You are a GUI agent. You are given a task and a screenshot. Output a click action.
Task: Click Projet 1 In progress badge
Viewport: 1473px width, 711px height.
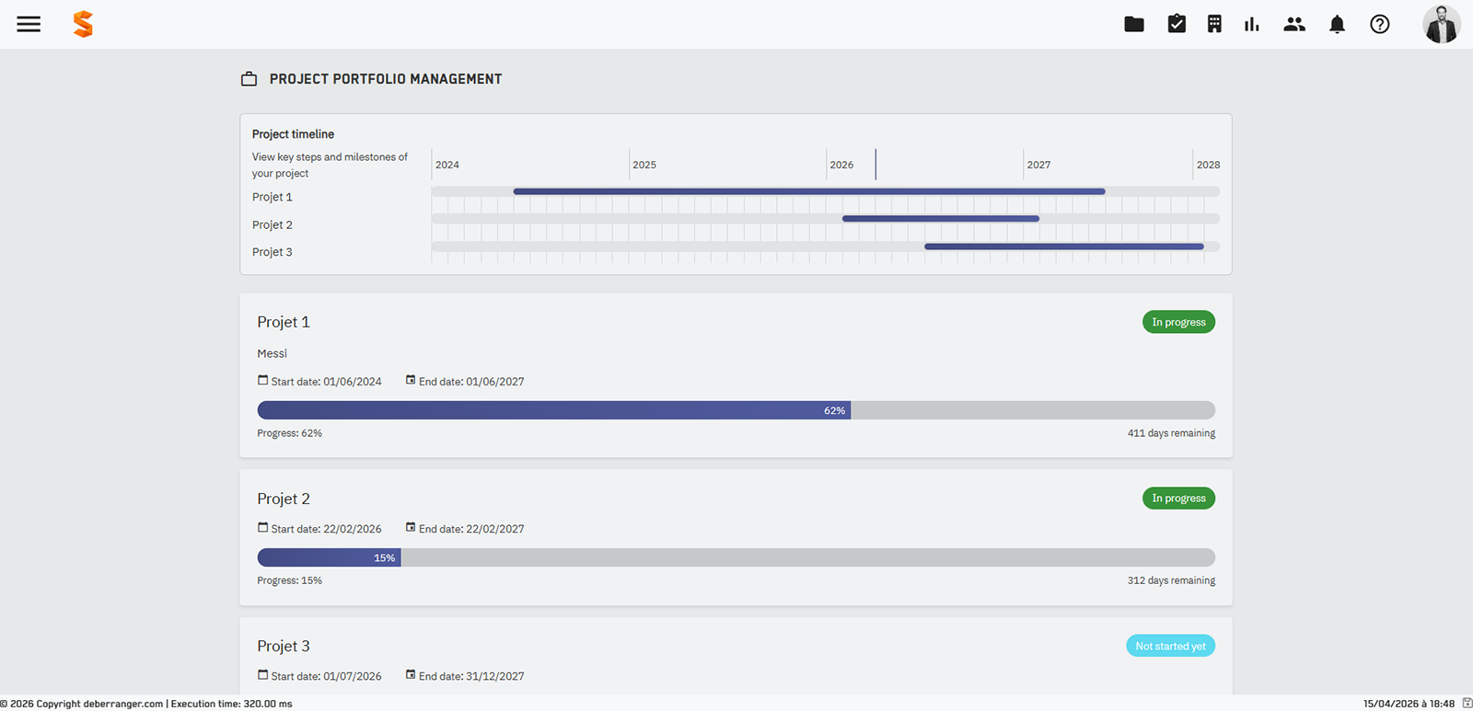click(x=1178, y=322)
